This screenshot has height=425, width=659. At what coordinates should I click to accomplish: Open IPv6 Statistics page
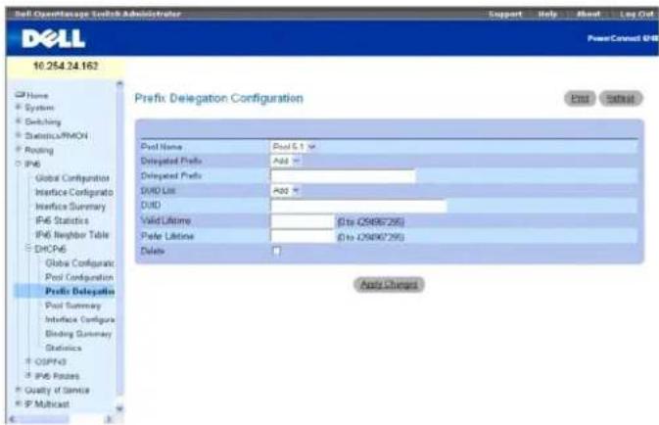tap(63, 220)
